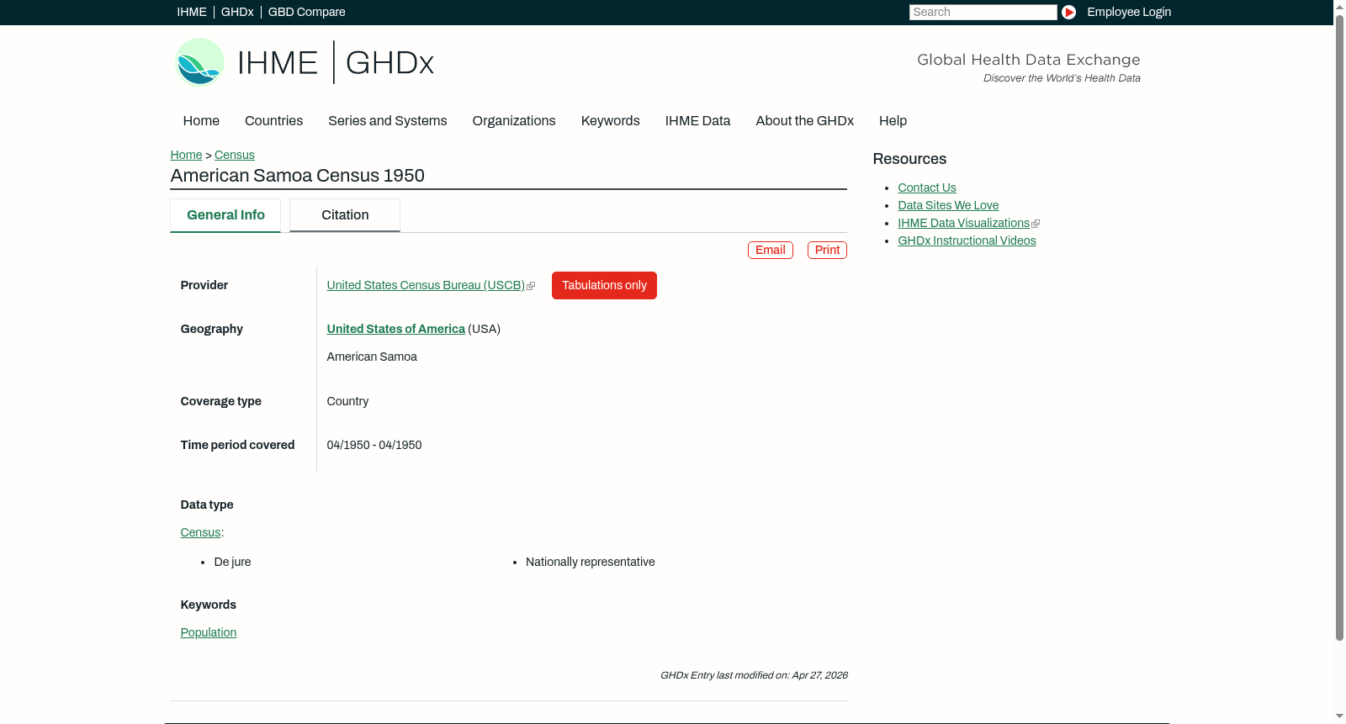Click the Email button
Image resolution: width=1346 pixels, height=724 pixels.
(x=770, y=250)
